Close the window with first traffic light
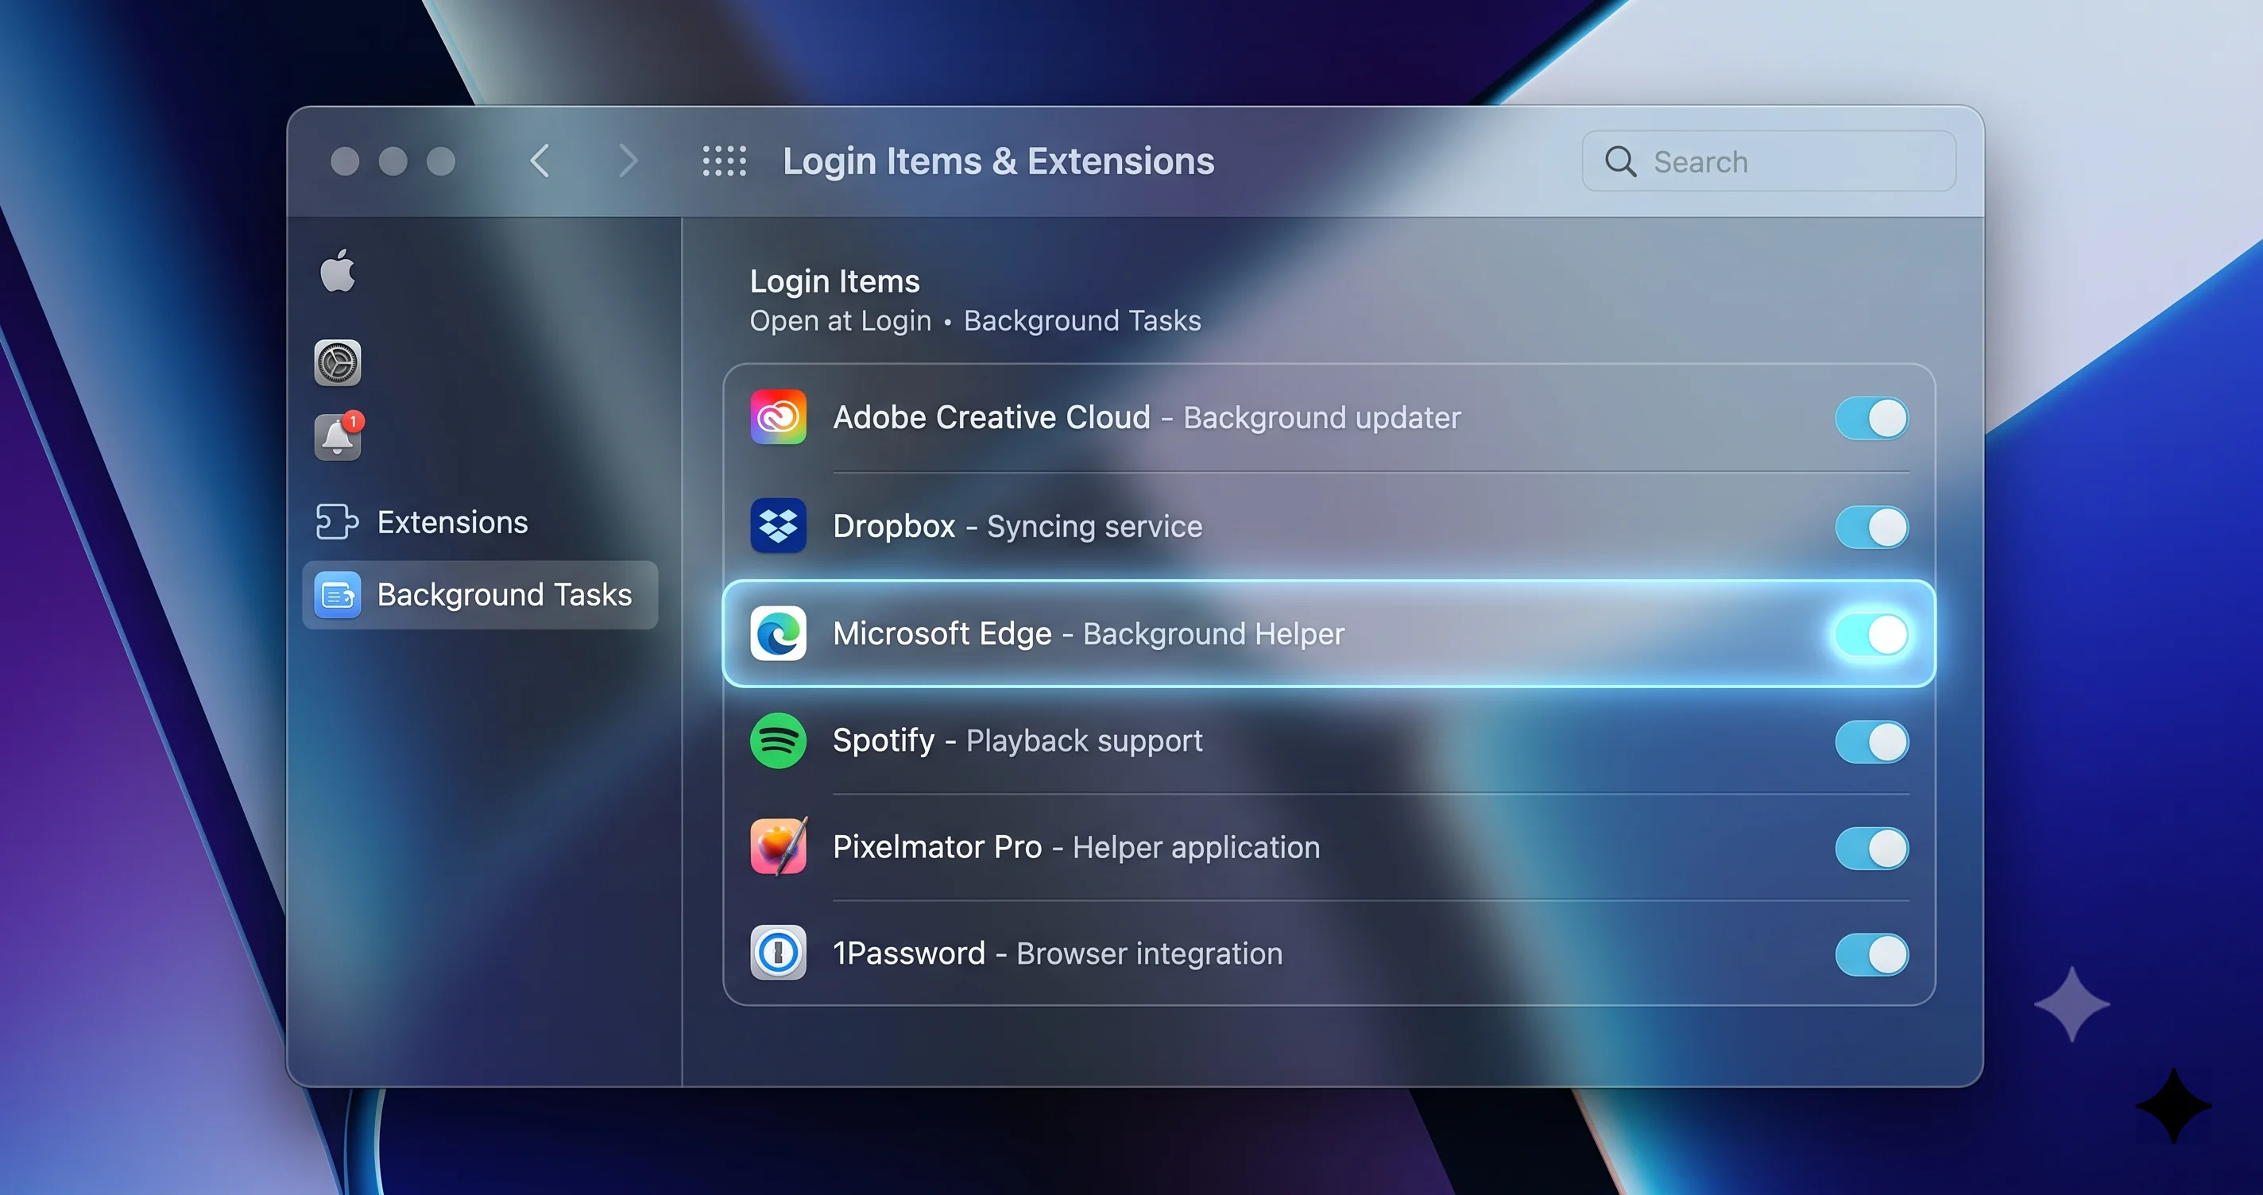The image size is (2263, 1195). pos(345,161)
